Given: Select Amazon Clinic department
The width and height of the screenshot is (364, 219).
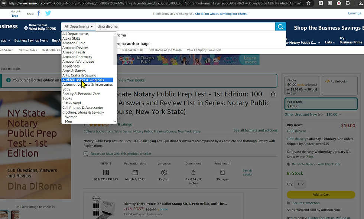Looking at the screenshot, I should [x=74, y=43].
